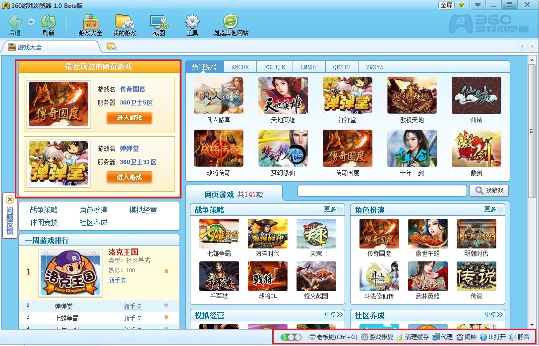Focus the game search input field
This screenshot has width=539, height=346.
(382, 191)
